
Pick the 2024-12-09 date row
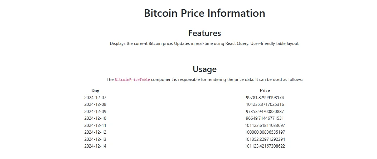(95, 111)
